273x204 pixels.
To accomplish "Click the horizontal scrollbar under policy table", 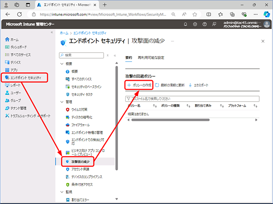I will pos(170,120).
